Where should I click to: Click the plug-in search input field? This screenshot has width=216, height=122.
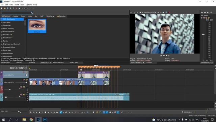[x=16, y=13]
